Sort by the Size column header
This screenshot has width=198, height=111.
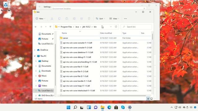click(x=143, y=33)
